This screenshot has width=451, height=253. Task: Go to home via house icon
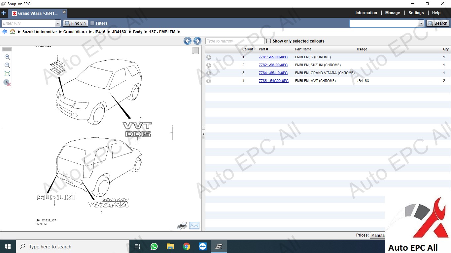13,32
